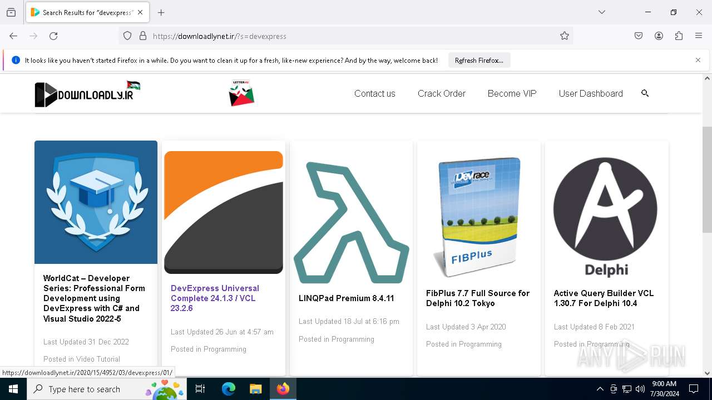This screenshot has height=400, width=712.
Task: Open volume control in system tray
Action: (640, 389)
